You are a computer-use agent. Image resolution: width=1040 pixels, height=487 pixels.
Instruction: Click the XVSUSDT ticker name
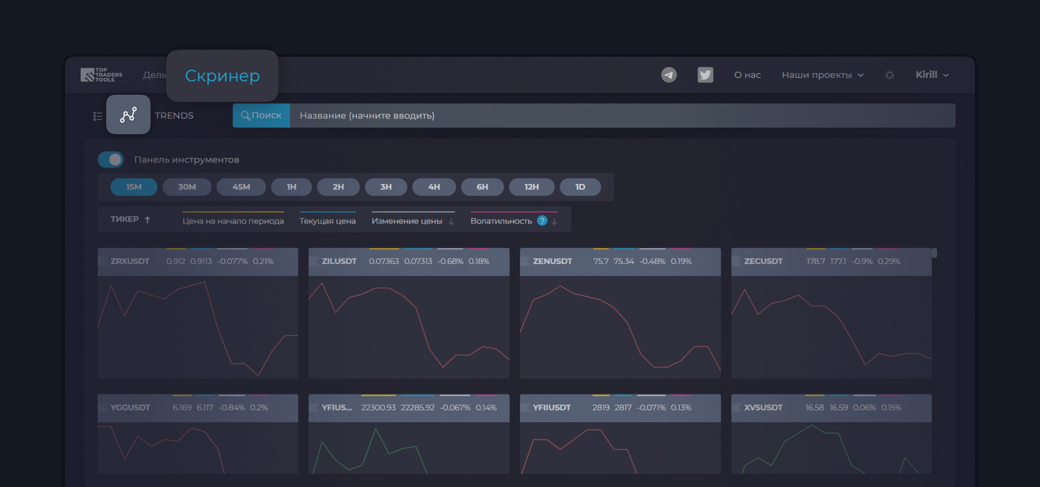(x=763, y=407)
